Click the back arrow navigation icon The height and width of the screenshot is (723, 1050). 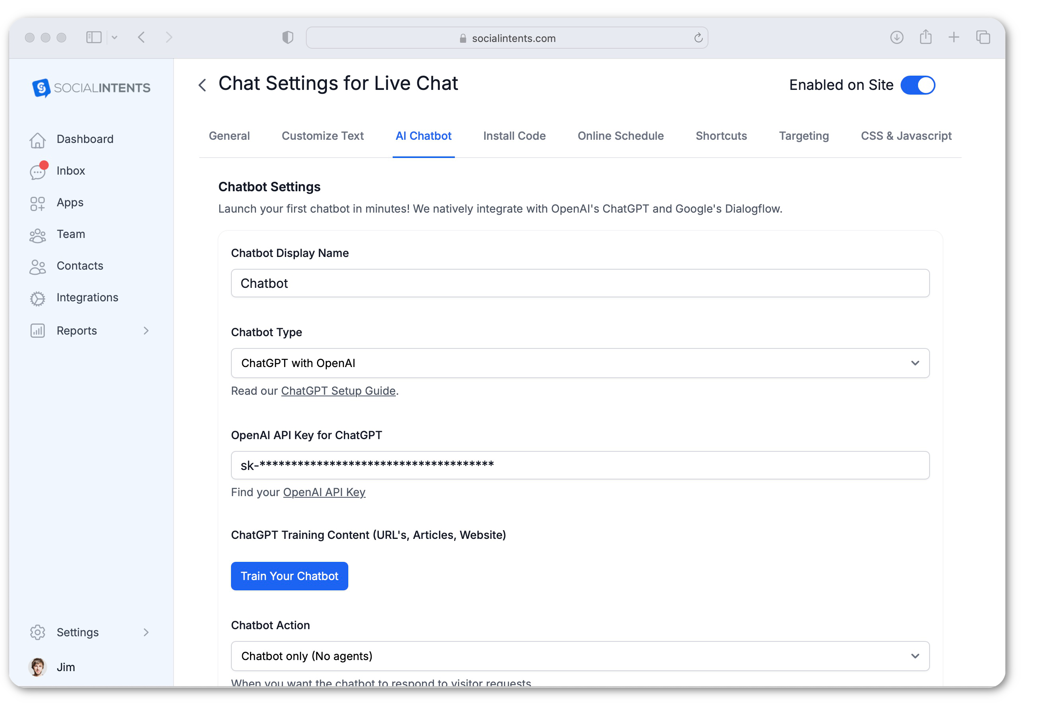[x=202, y=84]
